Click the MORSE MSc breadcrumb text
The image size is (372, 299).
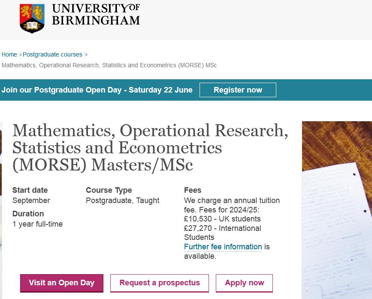point(109,65)
